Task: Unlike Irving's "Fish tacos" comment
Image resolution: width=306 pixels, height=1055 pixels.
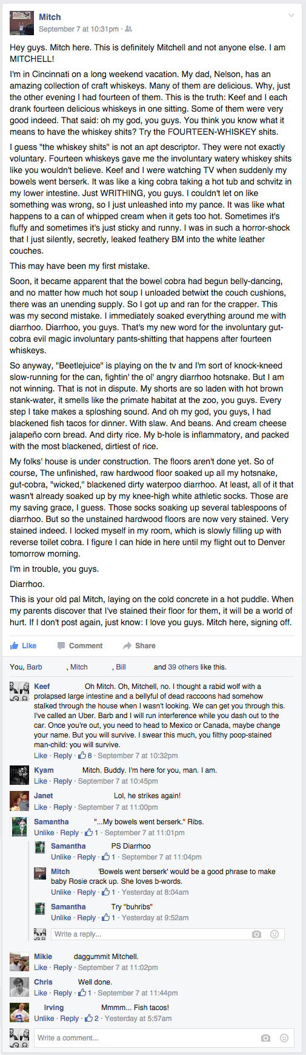Action: [x=44, y=1019]
